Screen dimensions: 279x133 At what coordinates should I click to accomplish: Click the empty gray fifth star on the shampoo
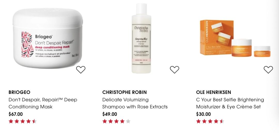pos(128,121)
